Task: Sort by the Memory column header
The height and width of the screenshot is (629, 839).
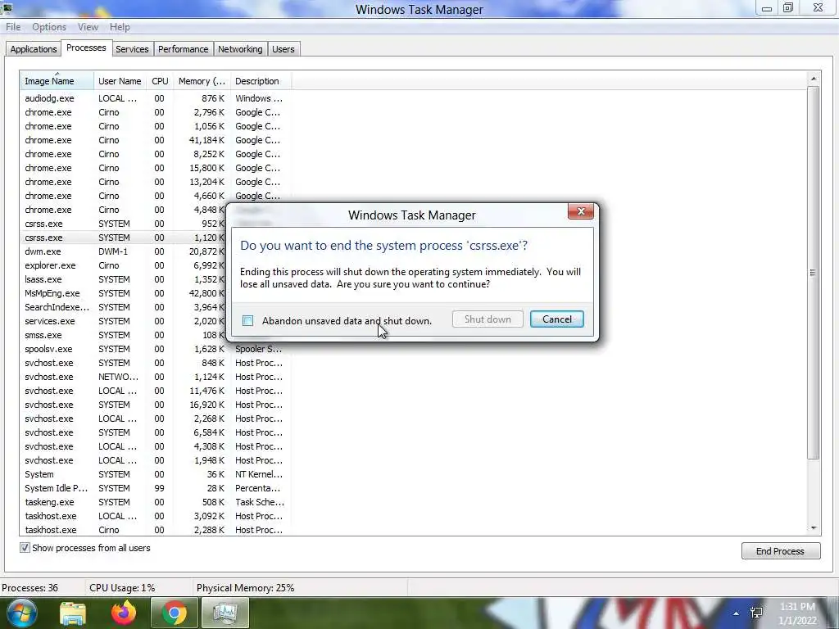Action: (202, 81)
